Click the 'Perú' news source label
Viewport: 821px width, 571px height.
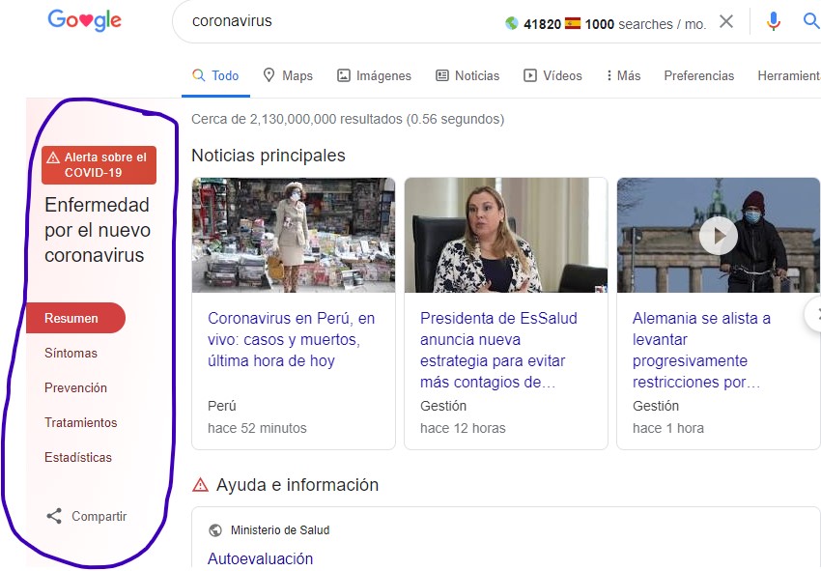click(222, 406)
